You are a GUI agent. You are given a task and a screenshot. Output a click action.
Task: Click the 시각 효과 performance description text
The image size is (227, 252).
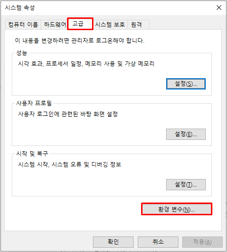pyautogui.click(x=86, y=64)
